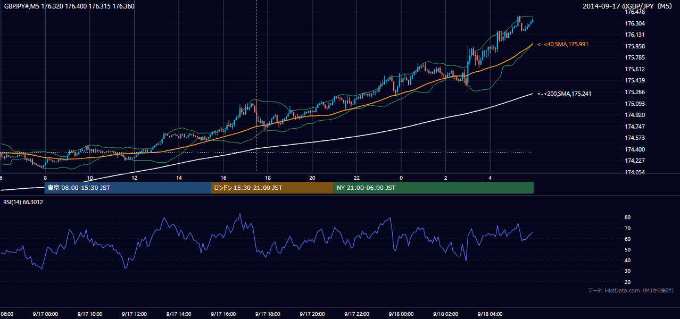
Task: Click hour marker 0 under the price chart
Action: (401, 178)
